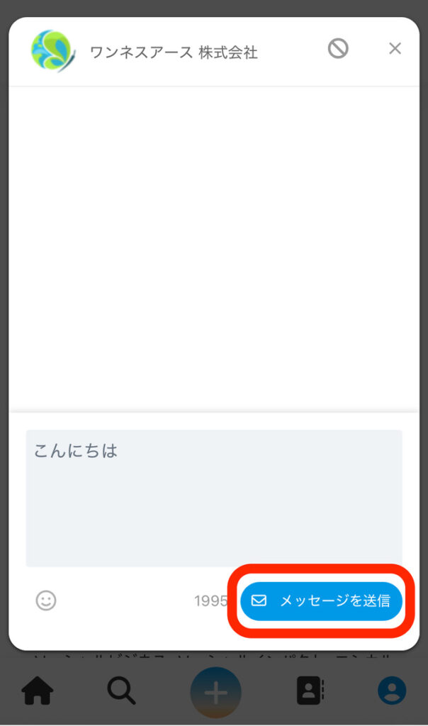This screenshot has height=726, width=428.
Task: Click the dimmed backdrop above the dialog
Action: (214, 8)
